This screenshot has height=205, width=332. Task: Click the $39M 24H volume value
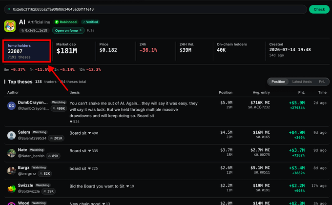pyautogui.click(x=186, y=50)
